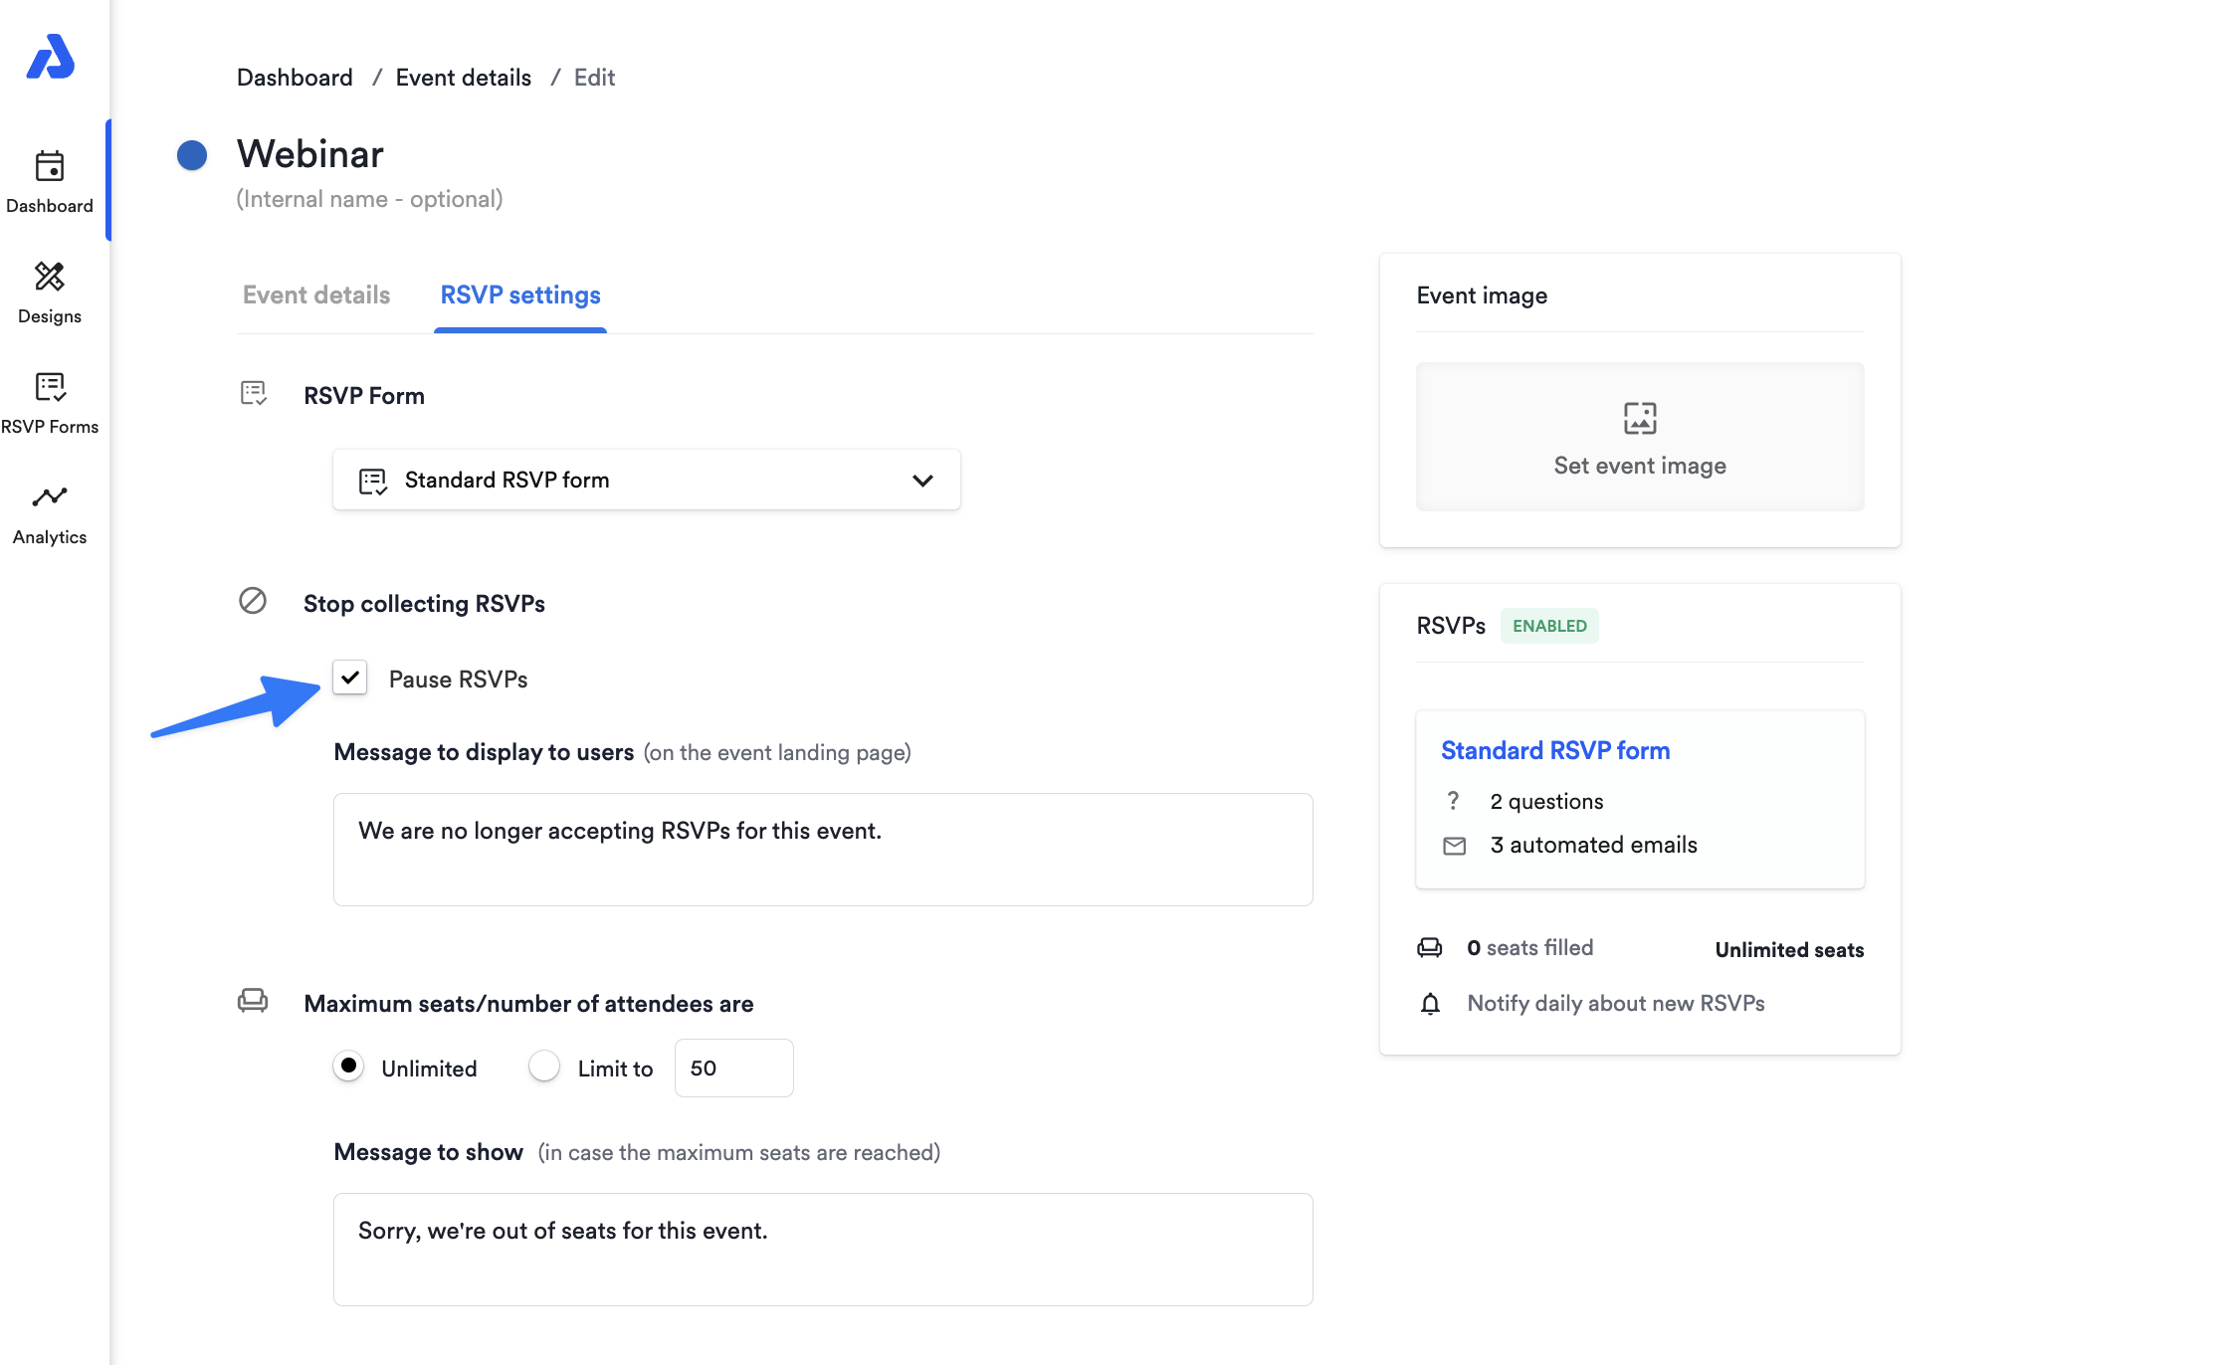Open RSVP Forms from the sidebar icon

[50, 387]
